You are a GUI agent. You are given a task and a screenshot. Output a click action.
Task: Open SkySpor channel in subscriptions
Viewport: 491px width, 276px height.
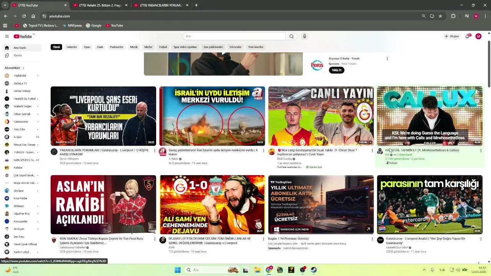pyautogui.click(x=21, y=191)
